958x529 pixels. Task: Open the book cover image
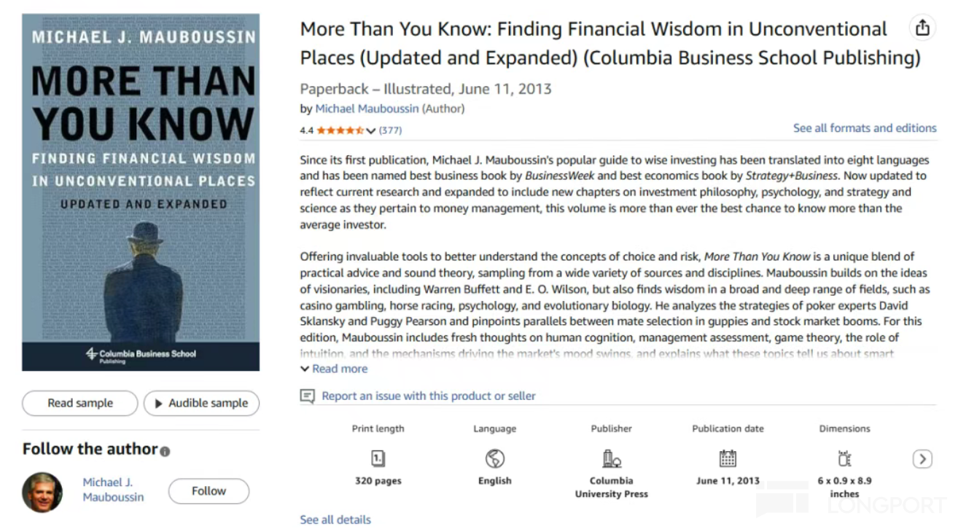[141, 192]
